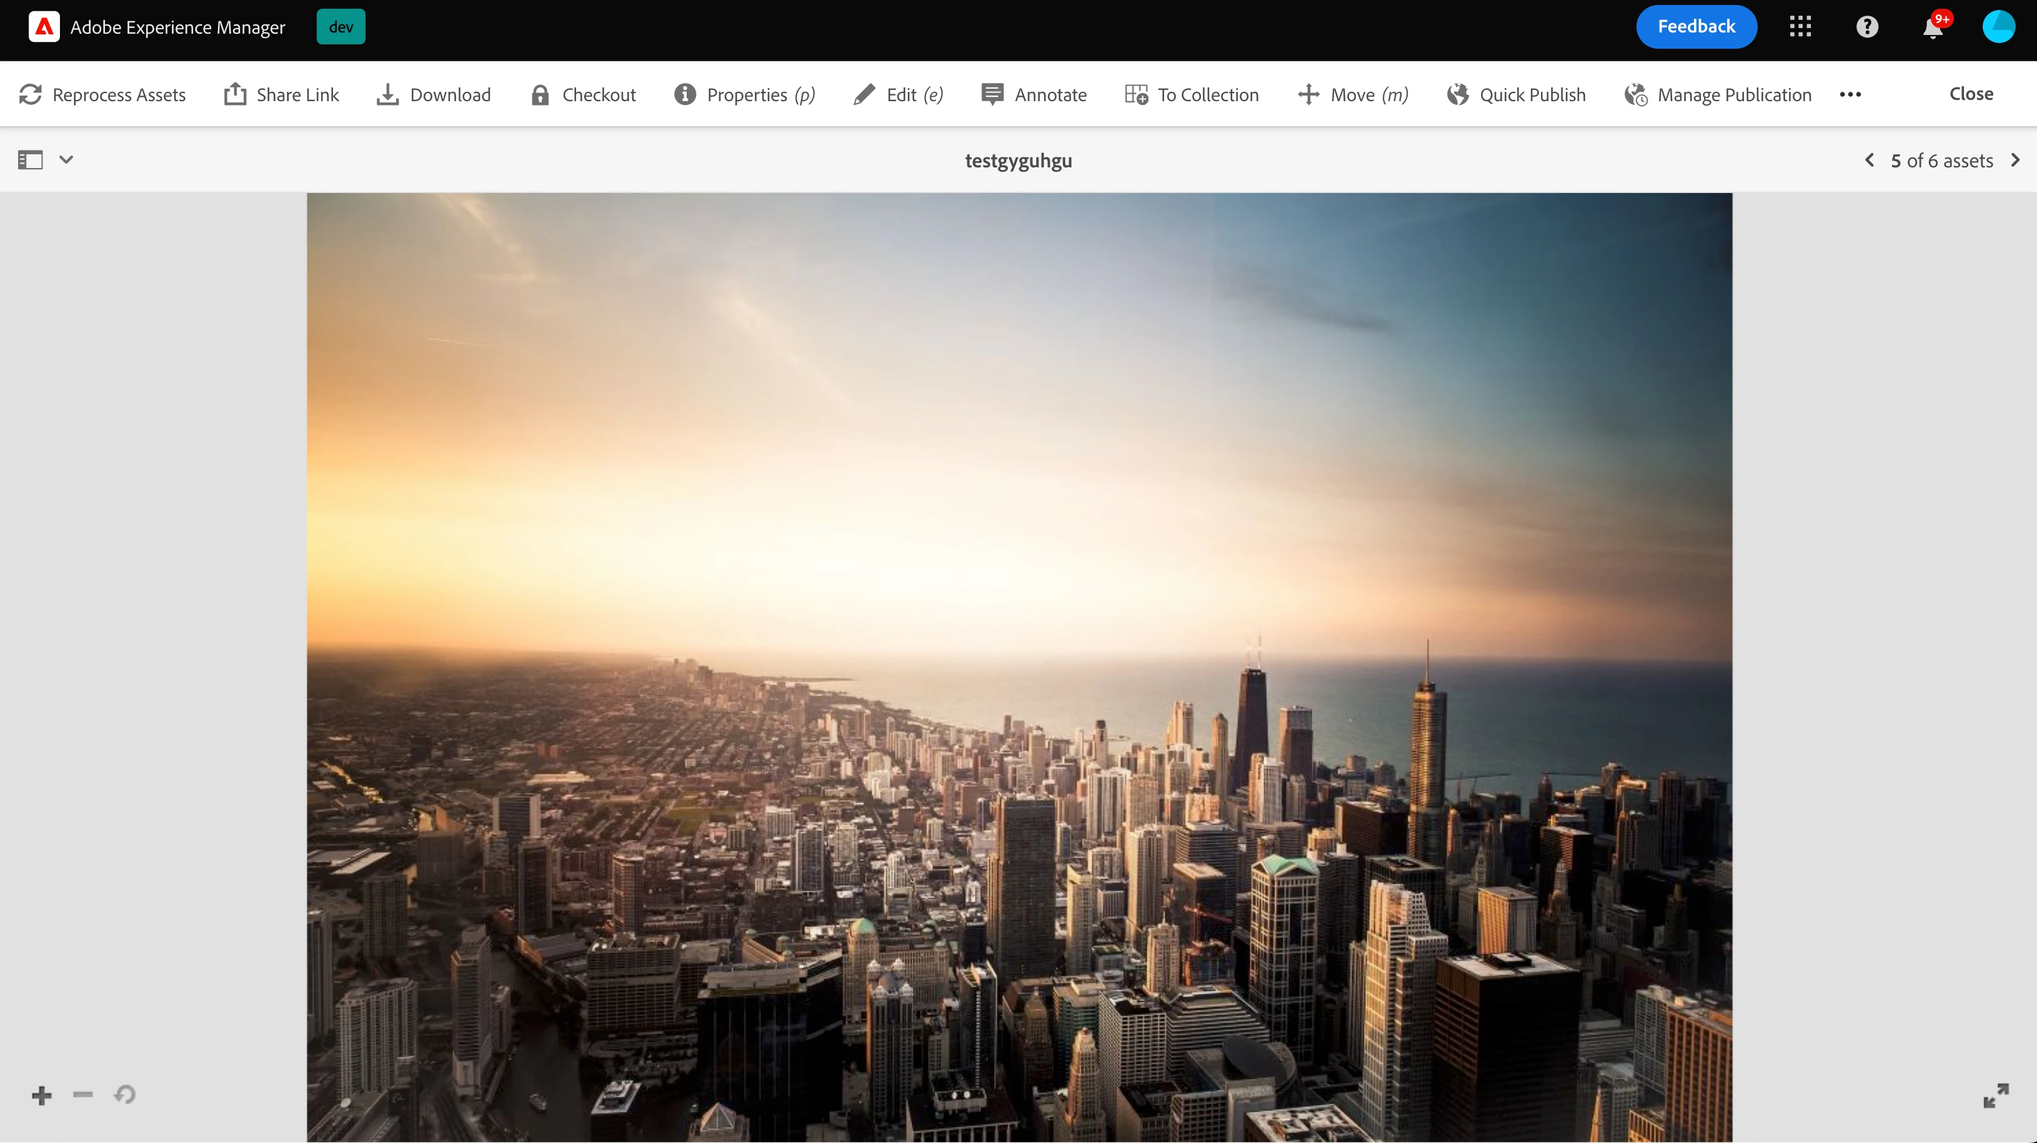2037x1143 pixels.
Task: Toggle fullscreen image view
Action: pos(1995,1095)
